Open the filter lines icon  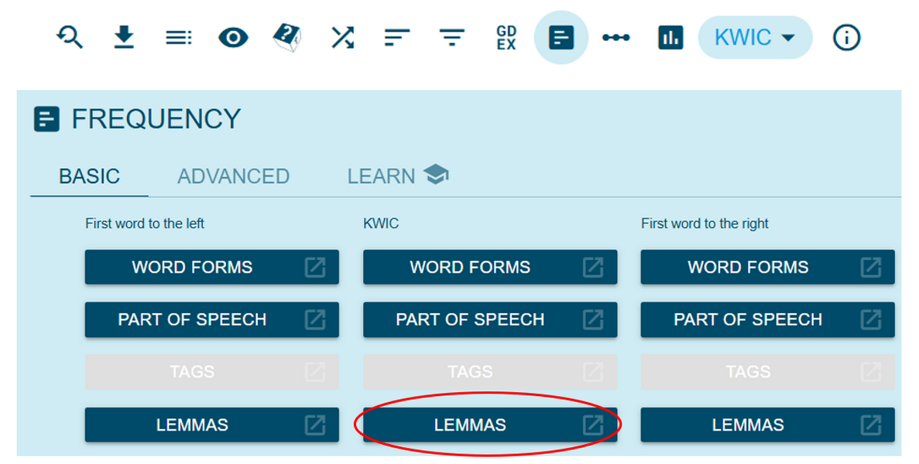click(451, 37)
